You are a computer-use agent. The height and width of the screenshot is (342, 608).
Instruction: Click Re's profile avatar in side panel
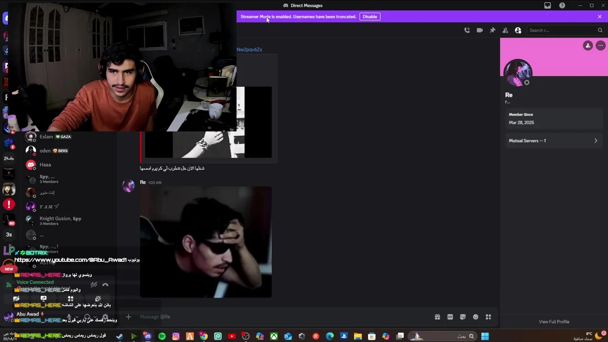518,73
